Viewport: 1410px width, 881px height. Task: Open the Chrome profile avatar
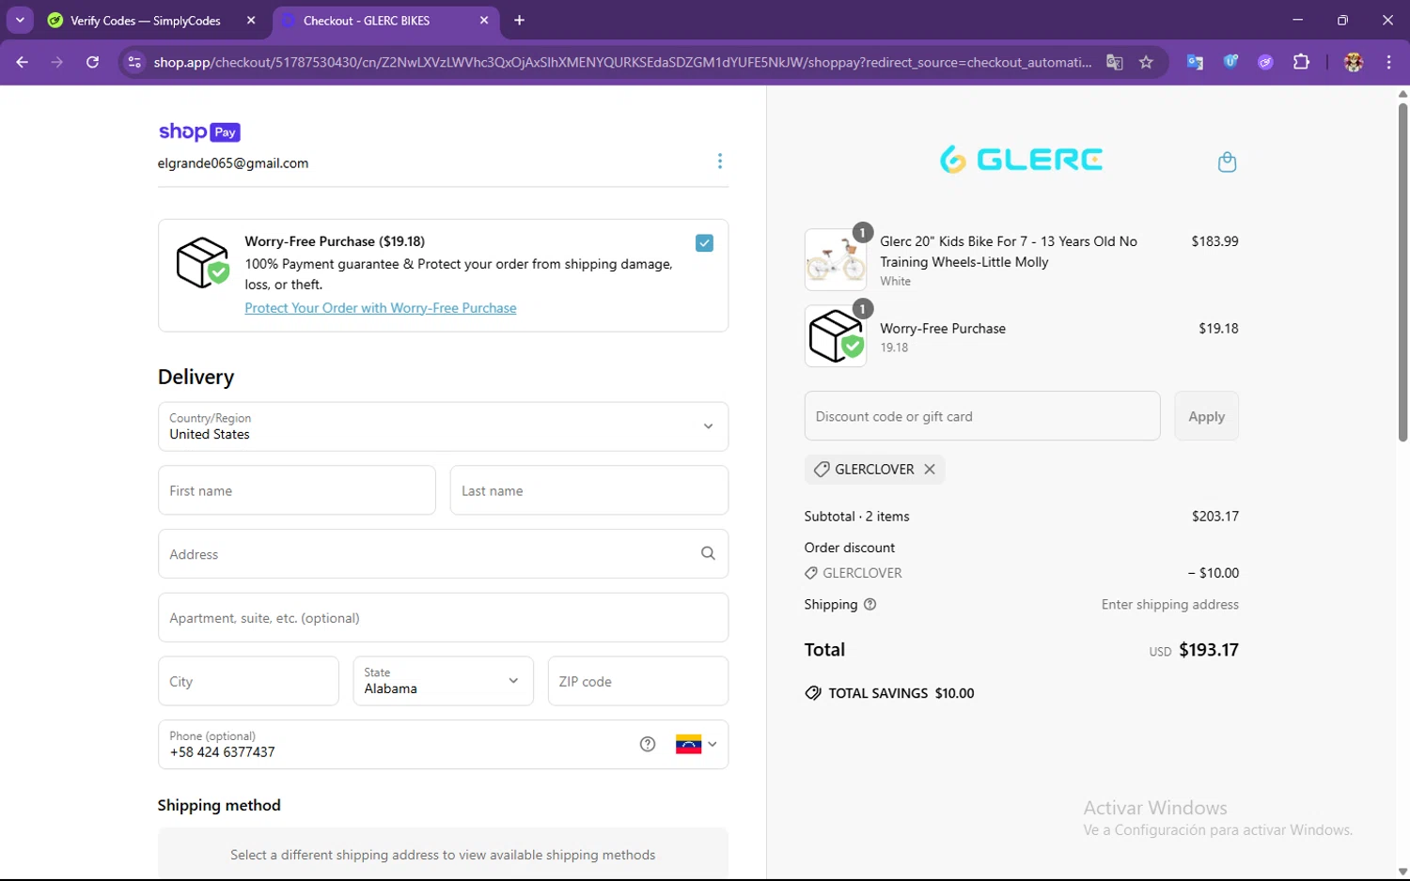coord(1354,62)
